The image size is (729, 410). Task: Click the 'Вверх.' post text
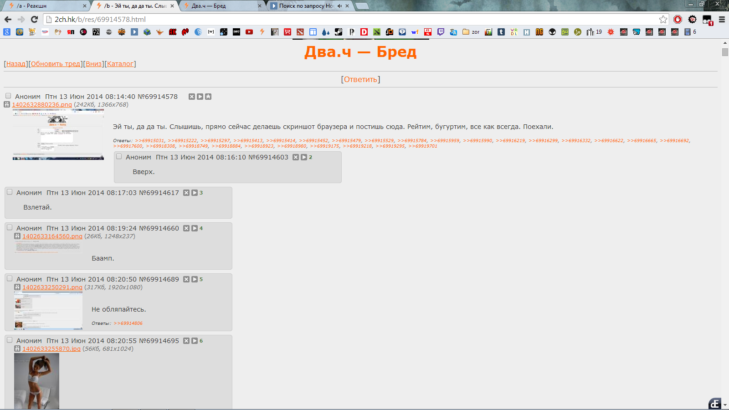tap(144, 172)
